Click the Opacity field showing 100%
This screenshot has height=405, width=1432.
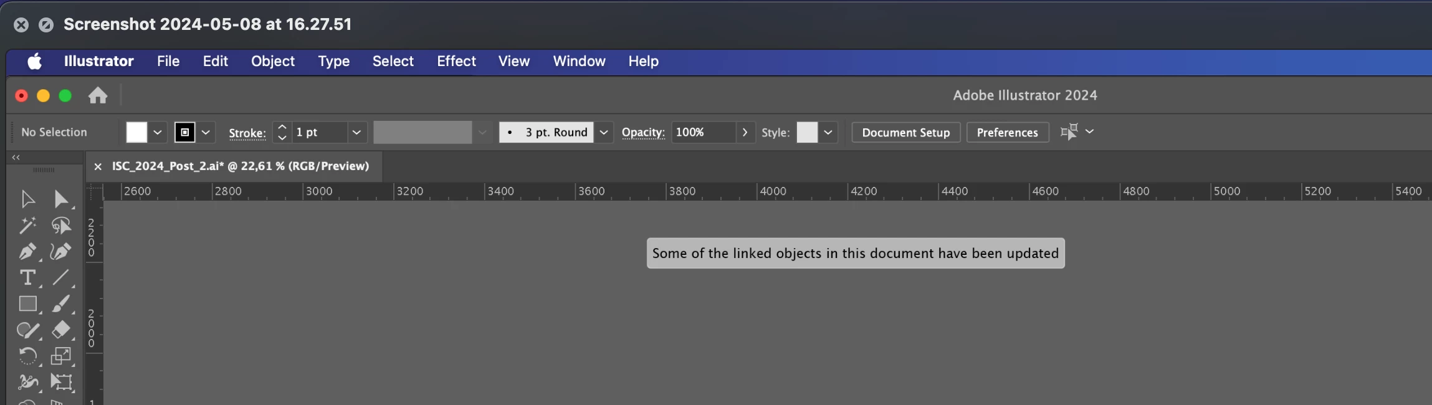[703, 132]
